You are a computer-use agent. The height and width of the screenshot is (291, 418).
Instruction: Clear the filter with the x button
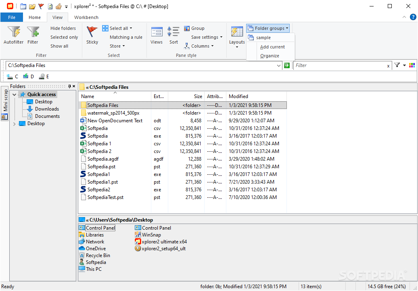[x=388, y=66]
